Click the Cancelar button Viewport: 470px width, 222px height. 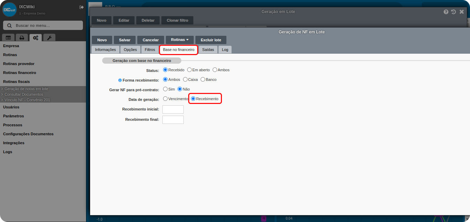click(151, 40)
